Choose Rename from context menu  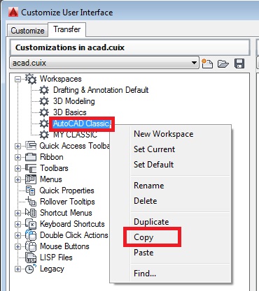149,186
